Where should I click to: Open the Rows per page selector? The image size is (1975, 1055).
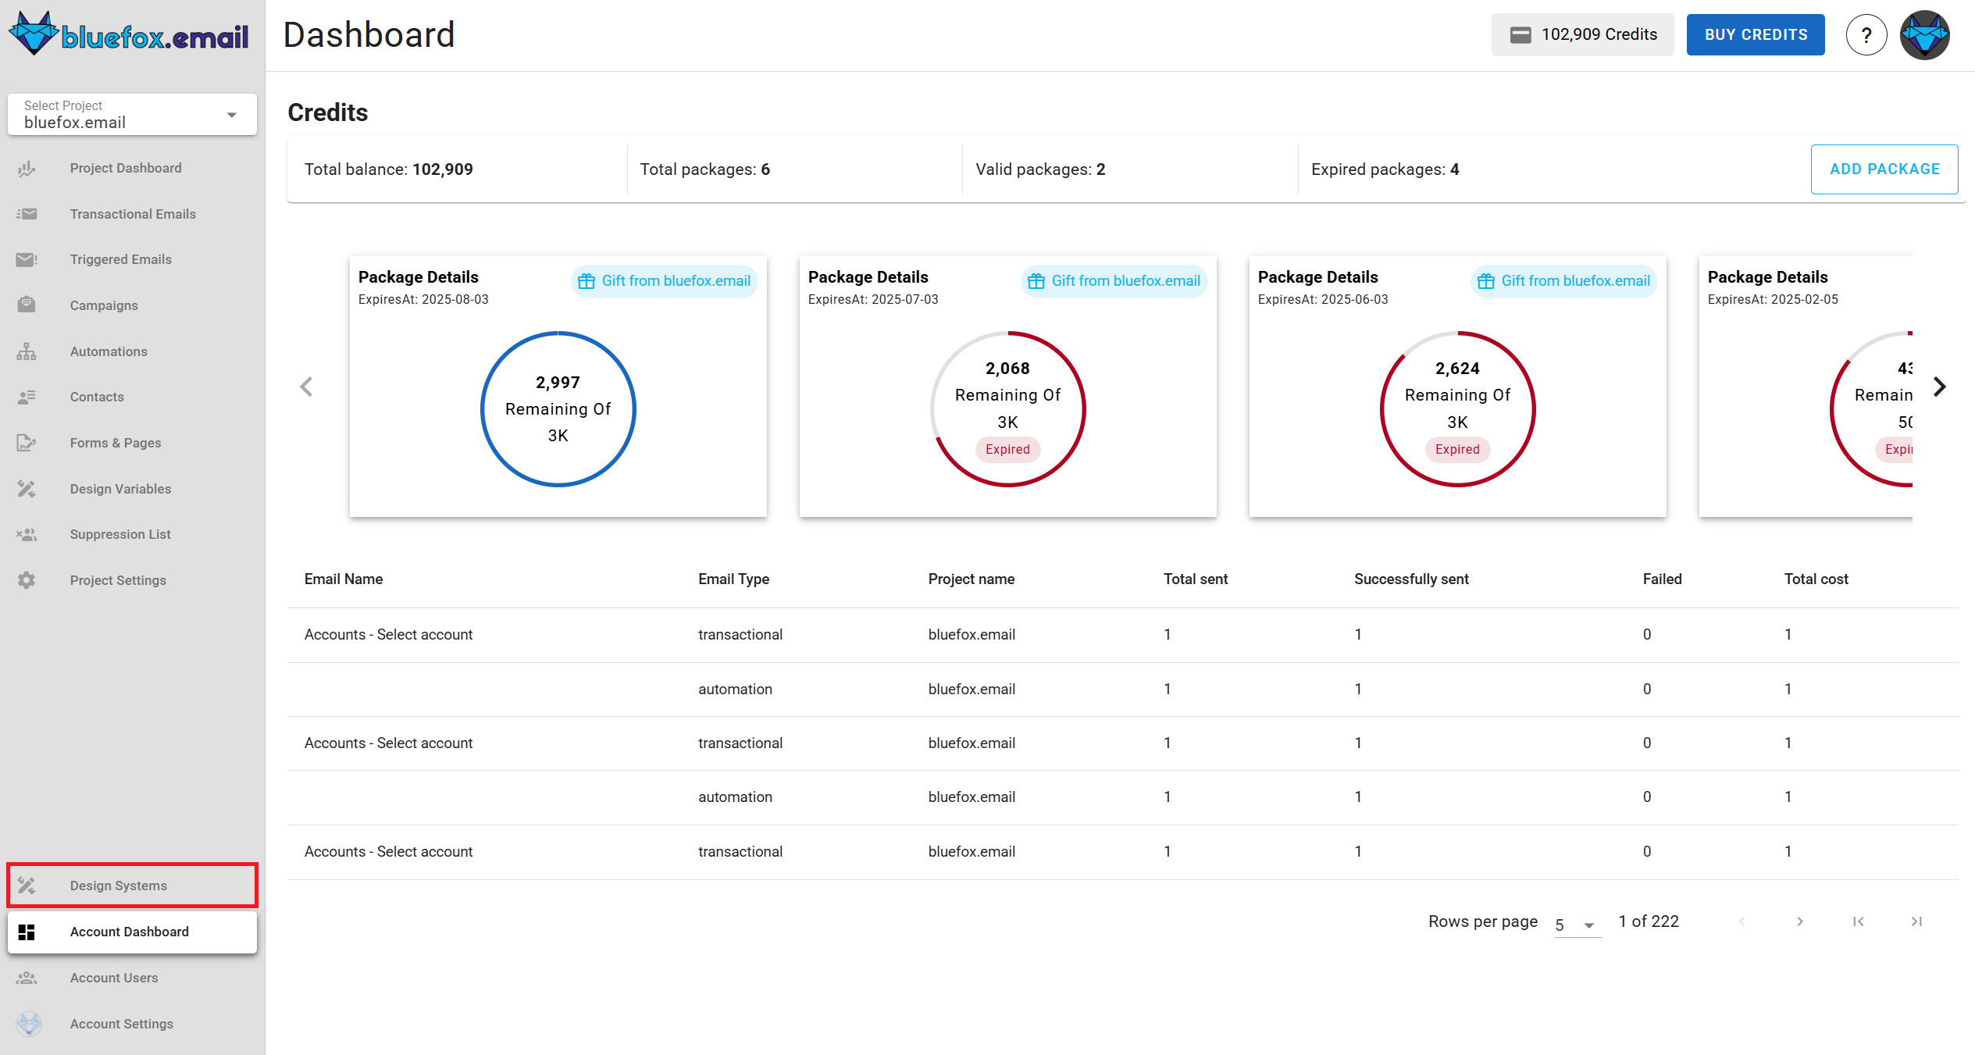coord(1572,923)
